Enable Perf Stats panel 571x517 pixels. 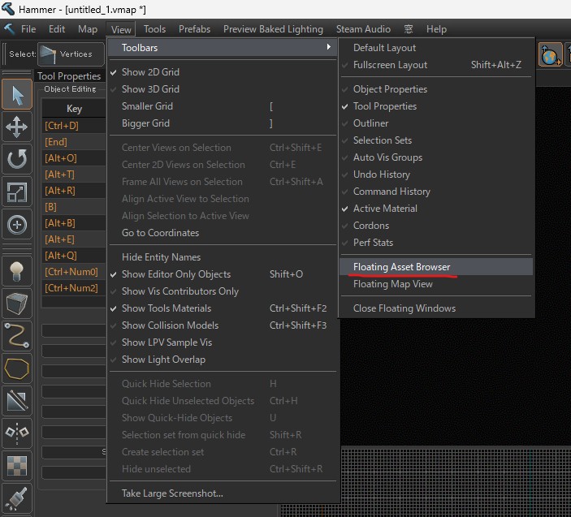point(436,243)
